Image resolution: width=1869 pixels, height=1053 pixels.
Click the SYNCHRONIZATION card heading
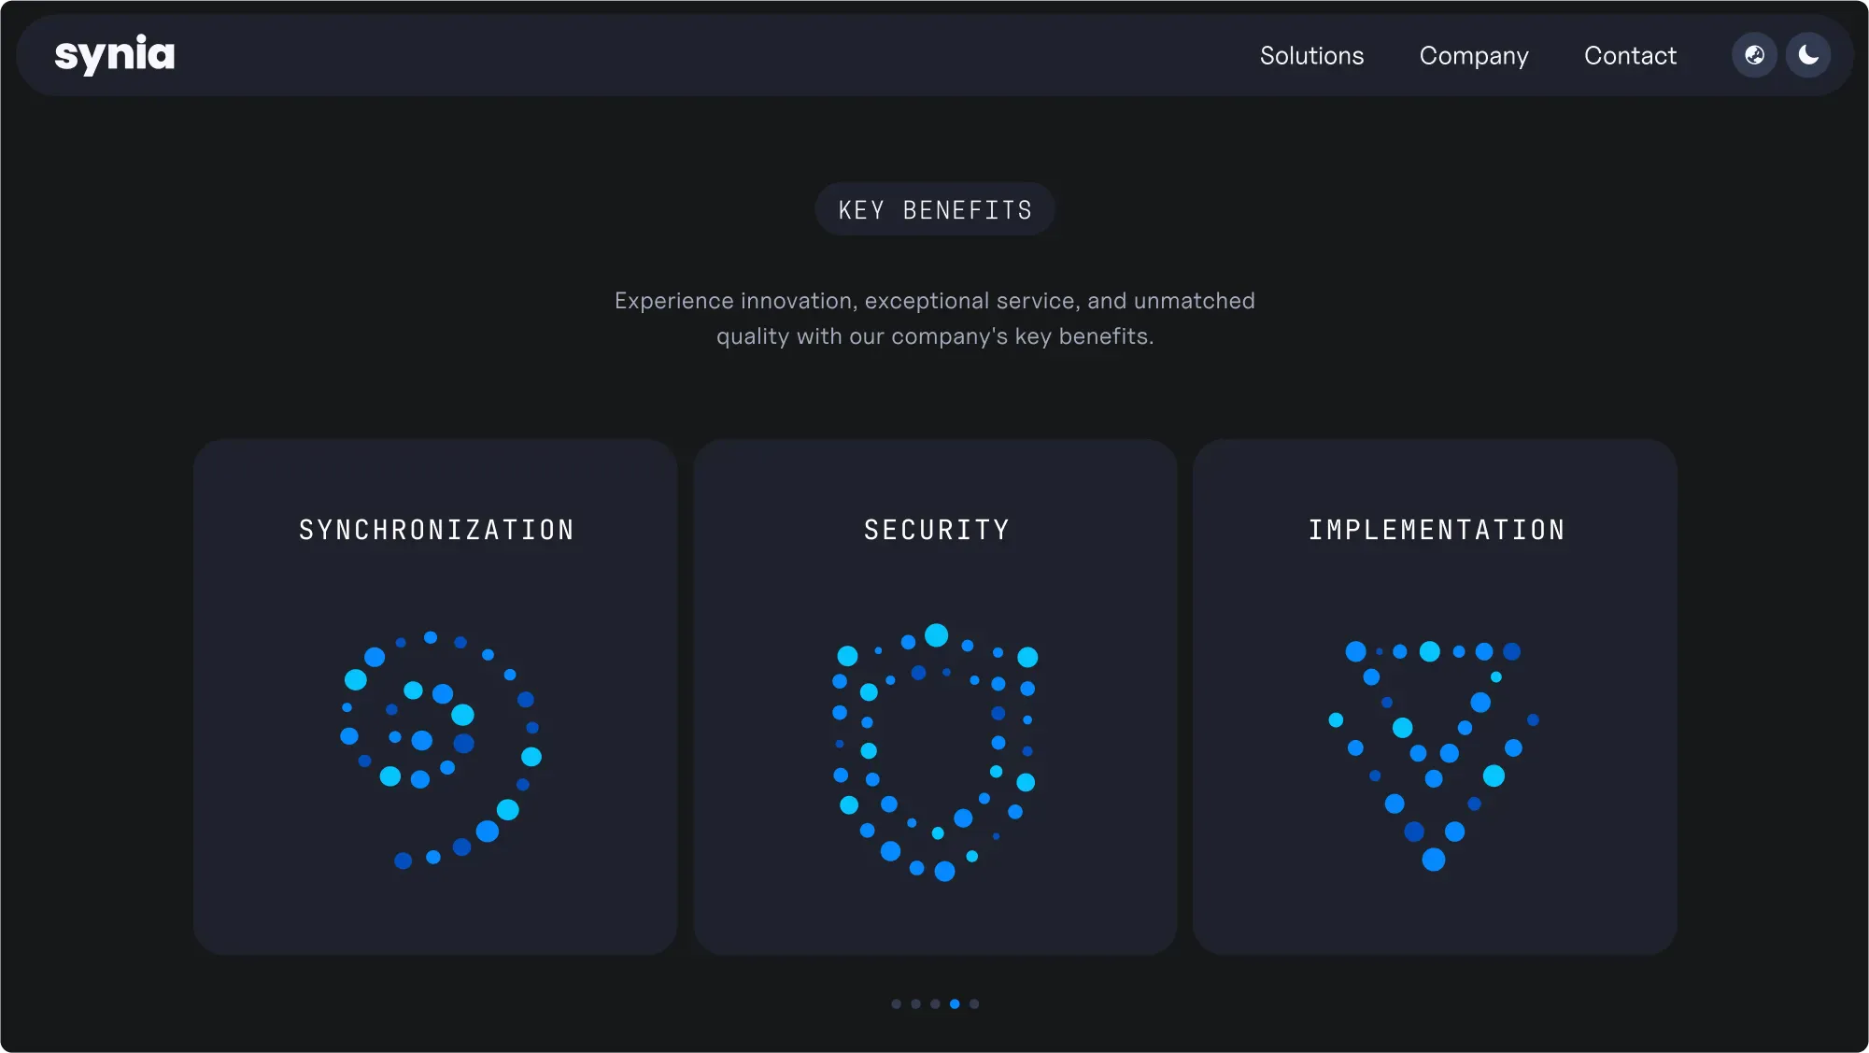436,531
